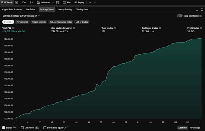Switch chart to Percentage view

tap(194, 128)
